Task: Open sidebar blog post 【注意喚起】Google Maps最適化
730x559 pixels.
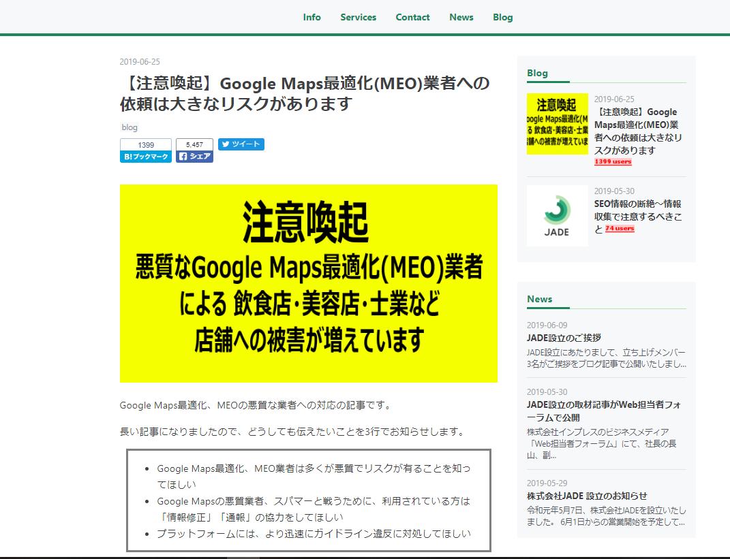Action: tap(638, 131)
